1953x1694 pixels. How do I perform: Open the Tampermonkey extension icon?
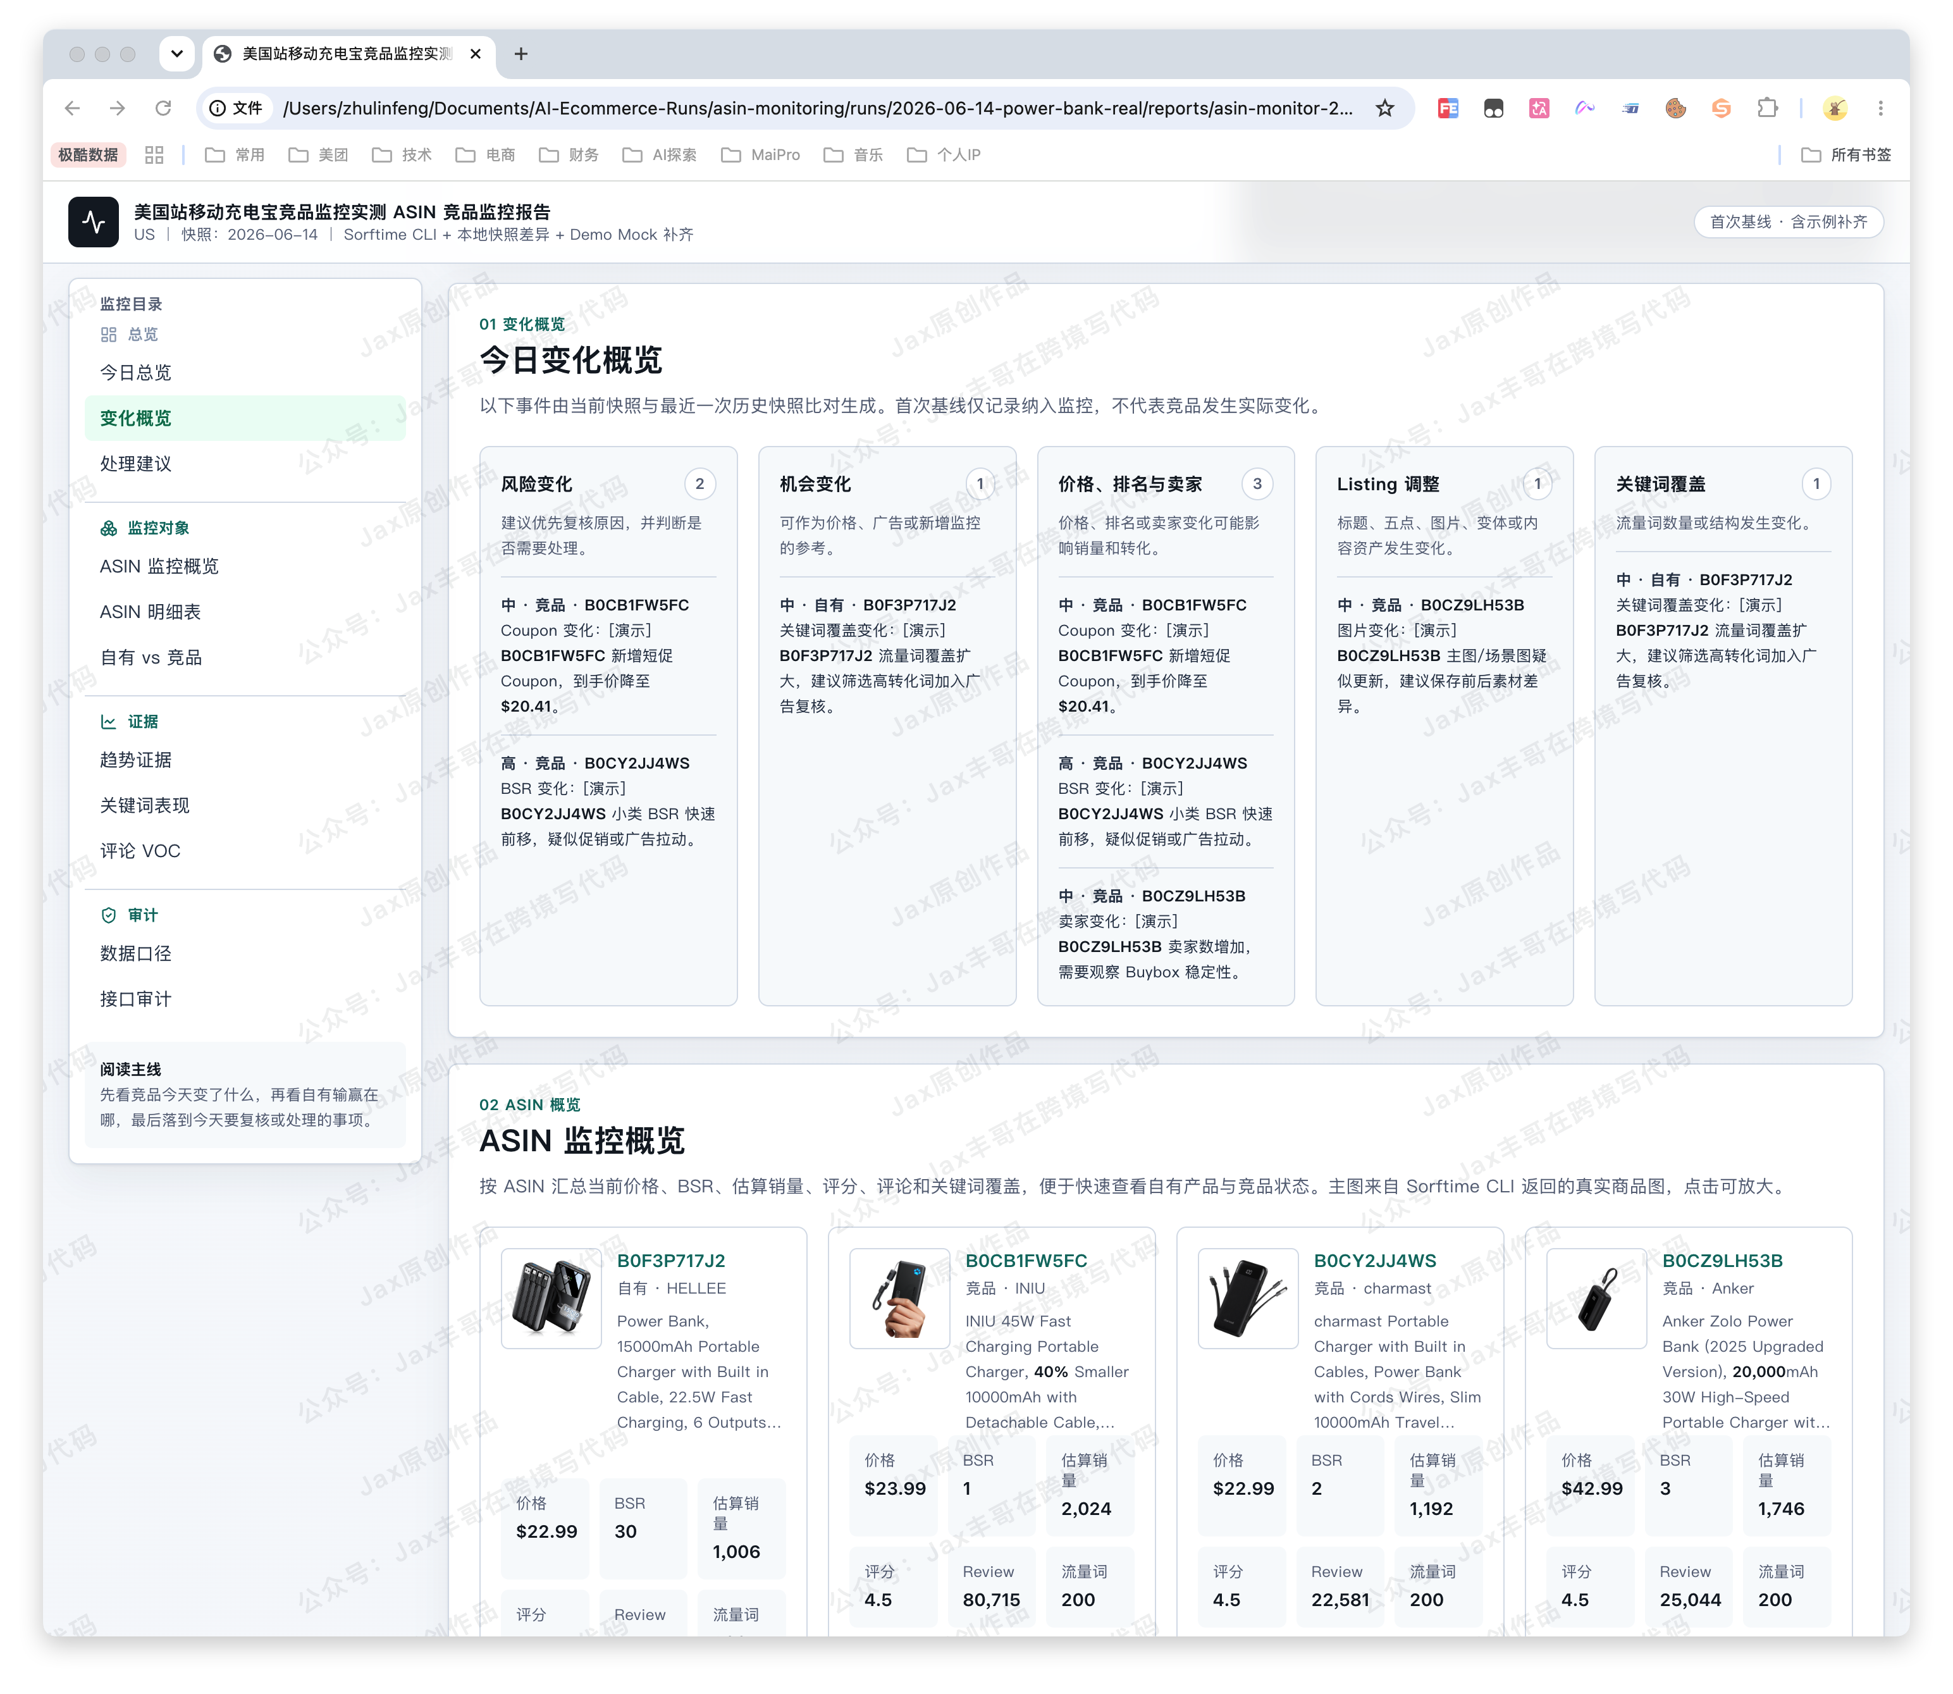[x=1494, y=109]
